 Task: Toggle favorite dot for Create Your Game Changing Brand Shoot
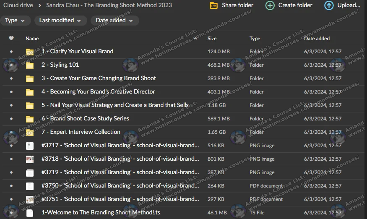click(x=11, y=78)
